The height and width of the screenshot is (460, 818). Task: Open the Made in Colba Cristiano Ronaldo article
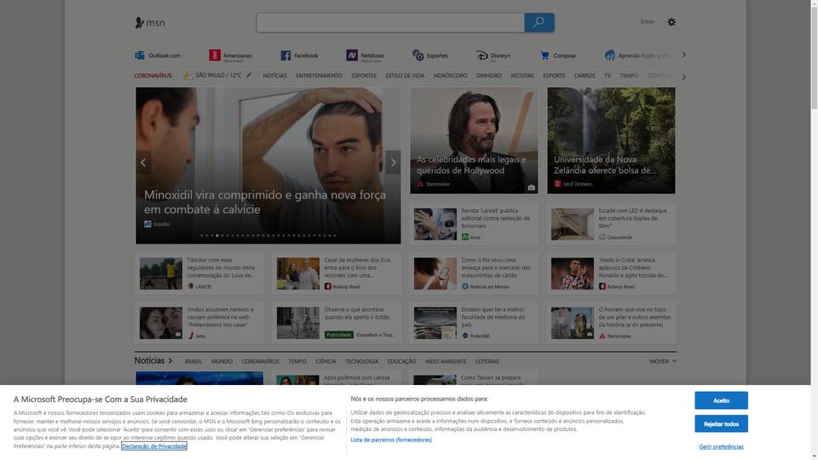[611, 273]
